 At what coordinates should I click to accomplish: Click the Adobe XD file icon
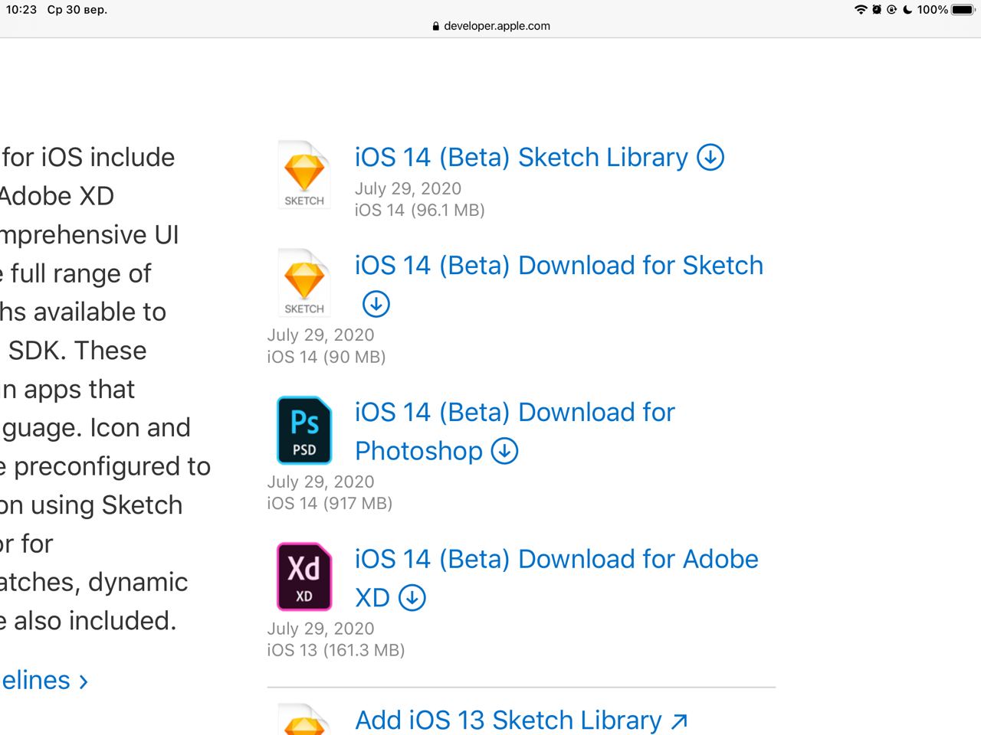click(x=304, y=577)
